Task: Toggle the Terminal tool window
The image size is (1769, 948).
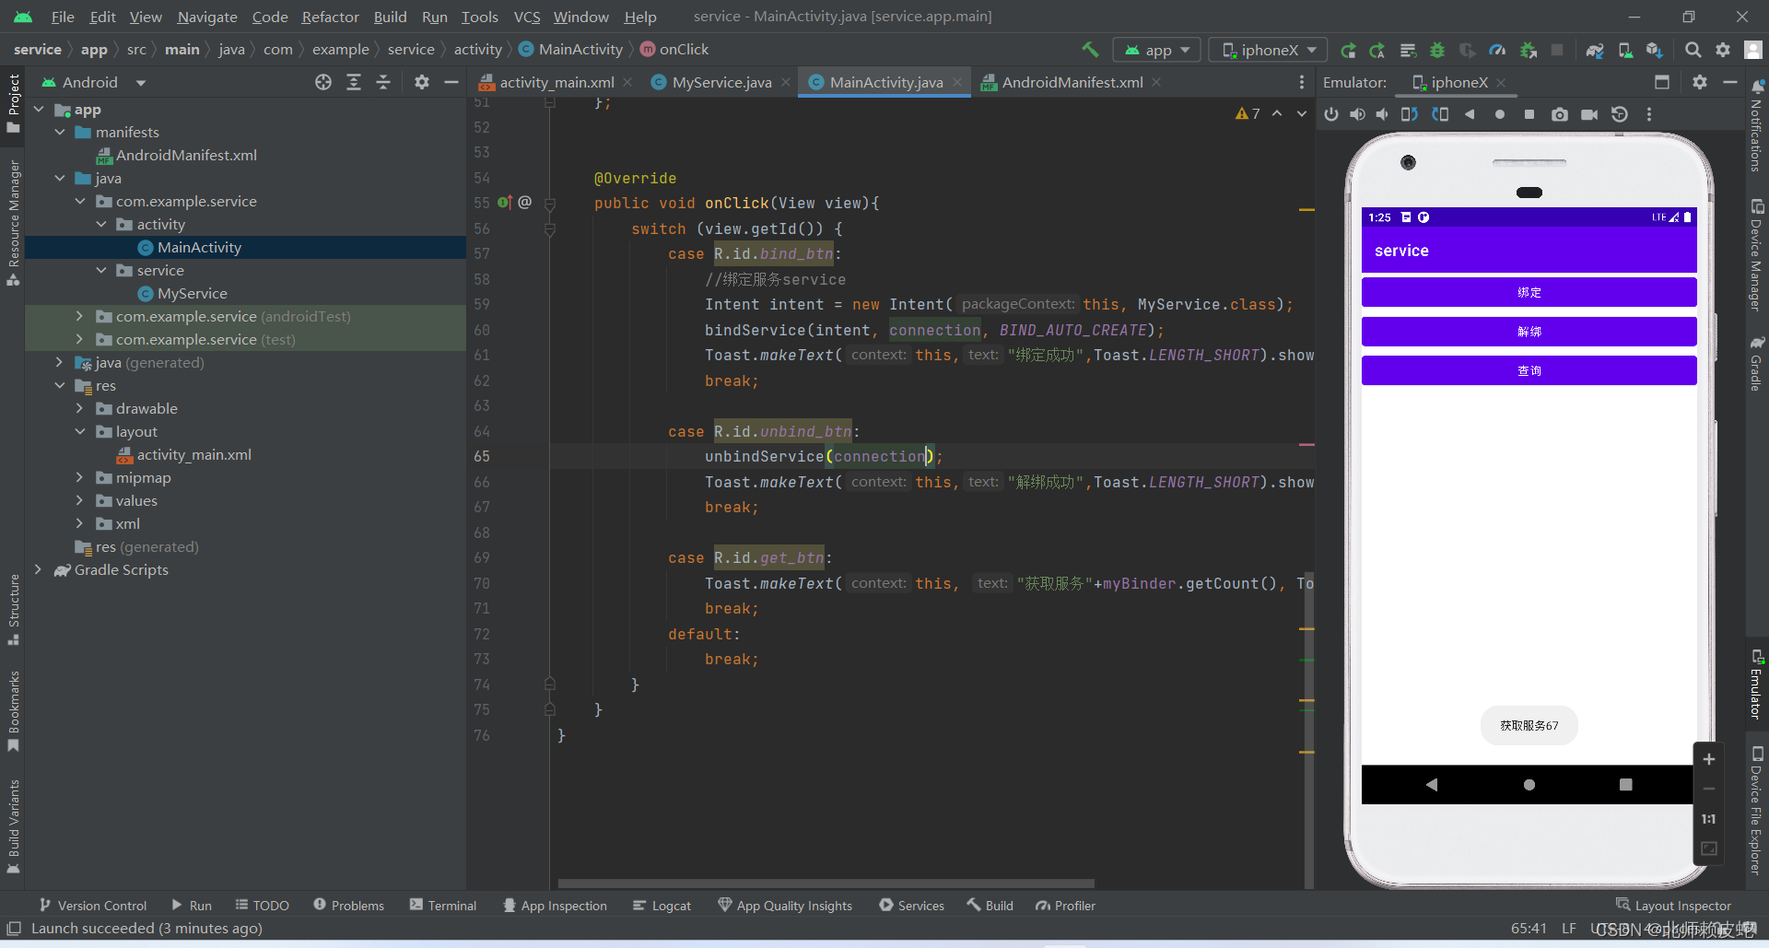Action: point(443,906)
